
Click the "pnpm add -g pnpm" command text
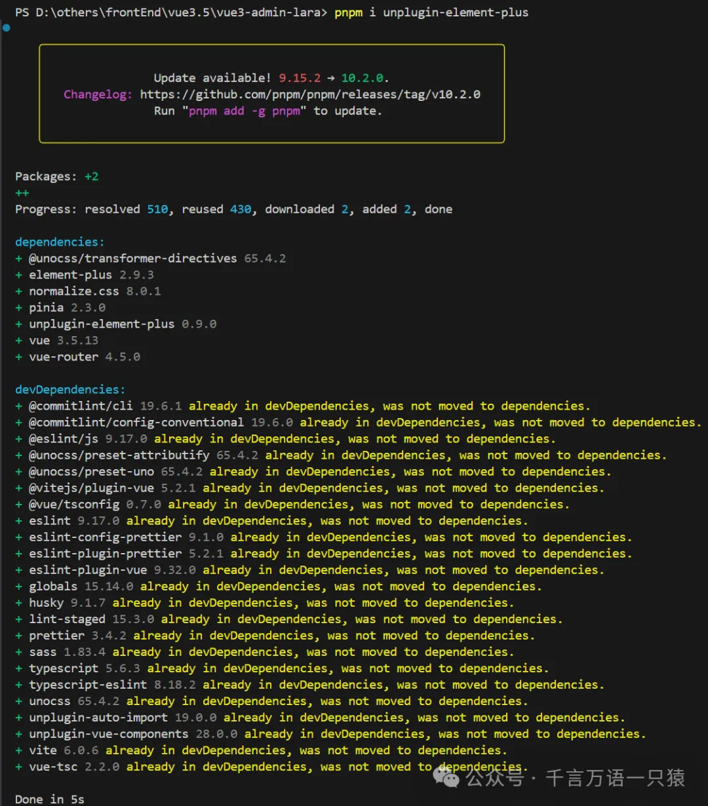pos(245,111)
